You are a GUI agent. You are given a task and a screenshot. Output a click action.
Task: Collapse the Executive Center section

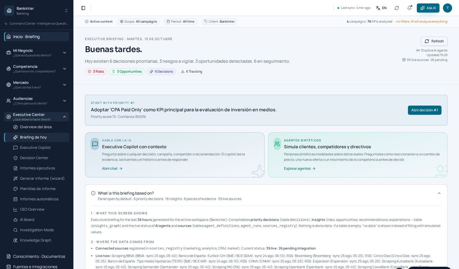tap(37, 117)
